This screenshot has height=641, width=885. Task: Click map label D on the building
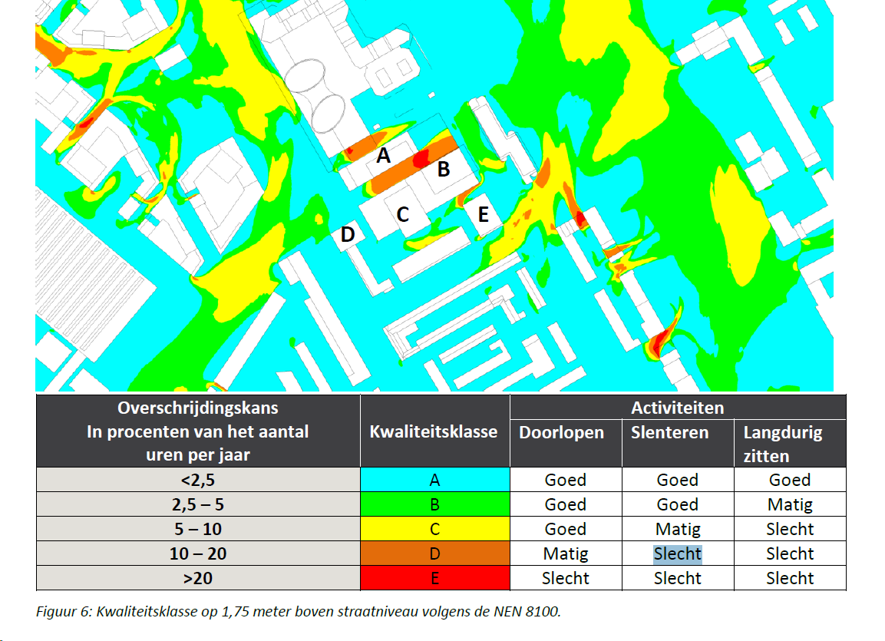[348, 234]
